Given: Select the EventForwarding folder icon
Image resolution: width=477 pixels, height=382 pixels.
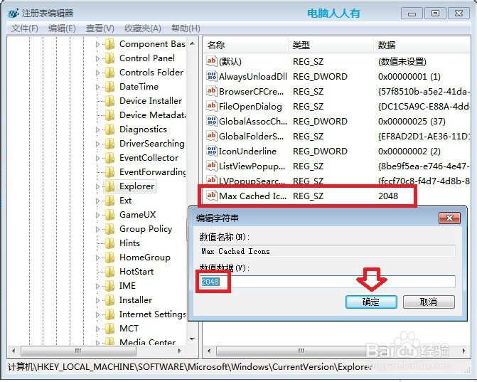Looking at the screenshot, I should 109,172.
